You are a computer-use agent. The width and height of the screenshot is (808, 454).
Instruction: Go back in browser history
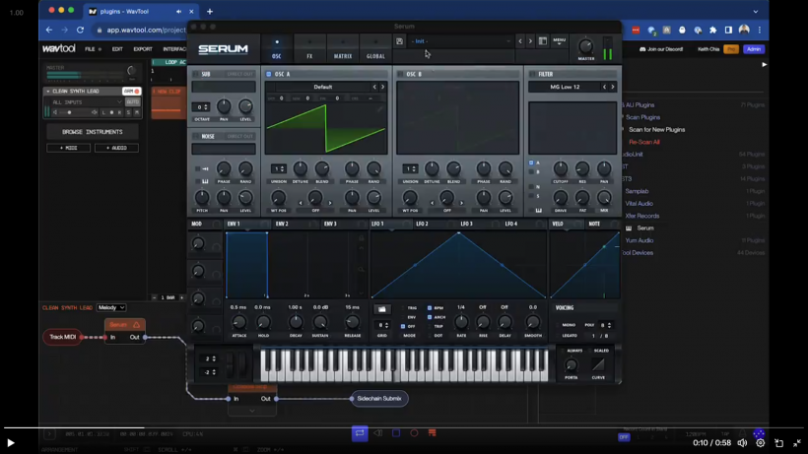(x=49, y=30)
